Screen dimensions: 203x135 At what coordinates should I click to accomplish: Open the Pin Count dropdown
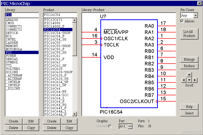point(196,16)
